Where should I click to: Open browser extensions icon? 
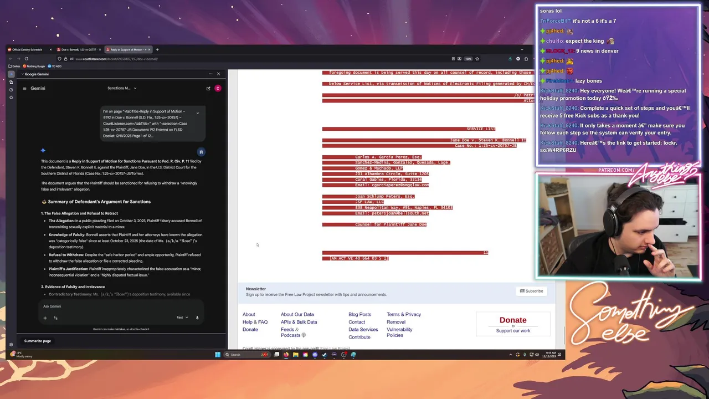tap(526, 59)
